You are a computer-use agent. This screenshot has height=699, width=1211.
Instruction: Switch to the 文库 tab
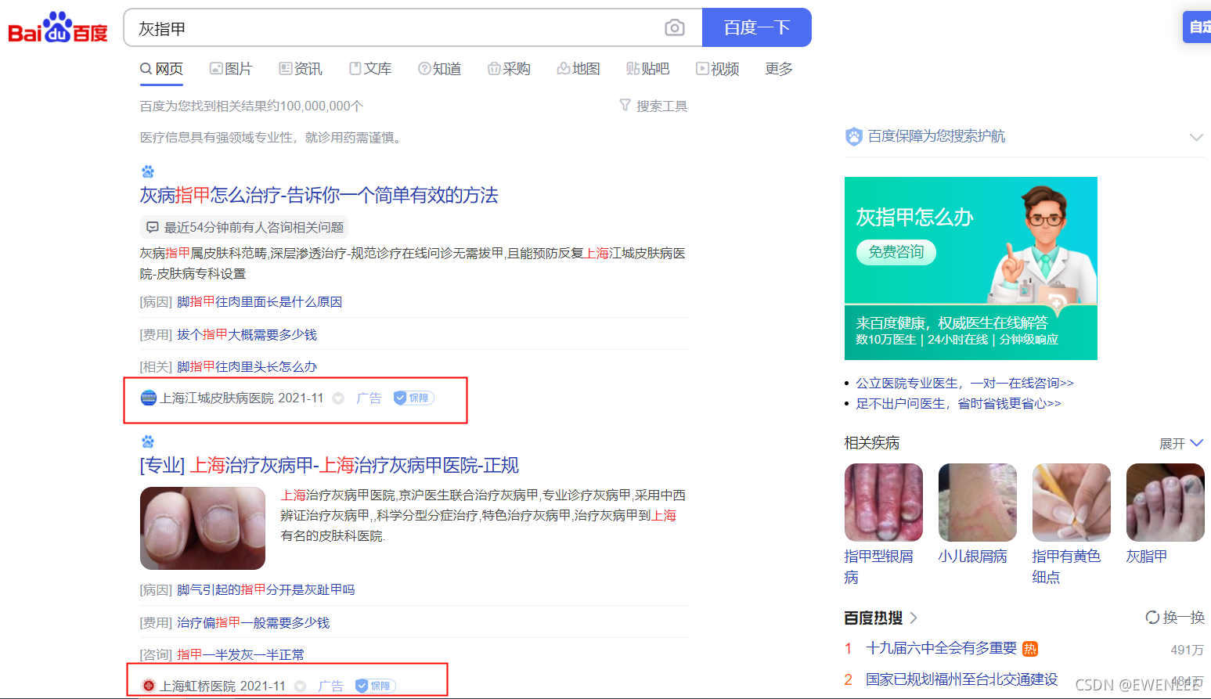pos(370,69)
